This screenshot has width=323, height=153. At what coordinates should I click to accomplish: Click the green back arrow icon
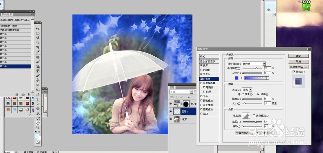268,10
